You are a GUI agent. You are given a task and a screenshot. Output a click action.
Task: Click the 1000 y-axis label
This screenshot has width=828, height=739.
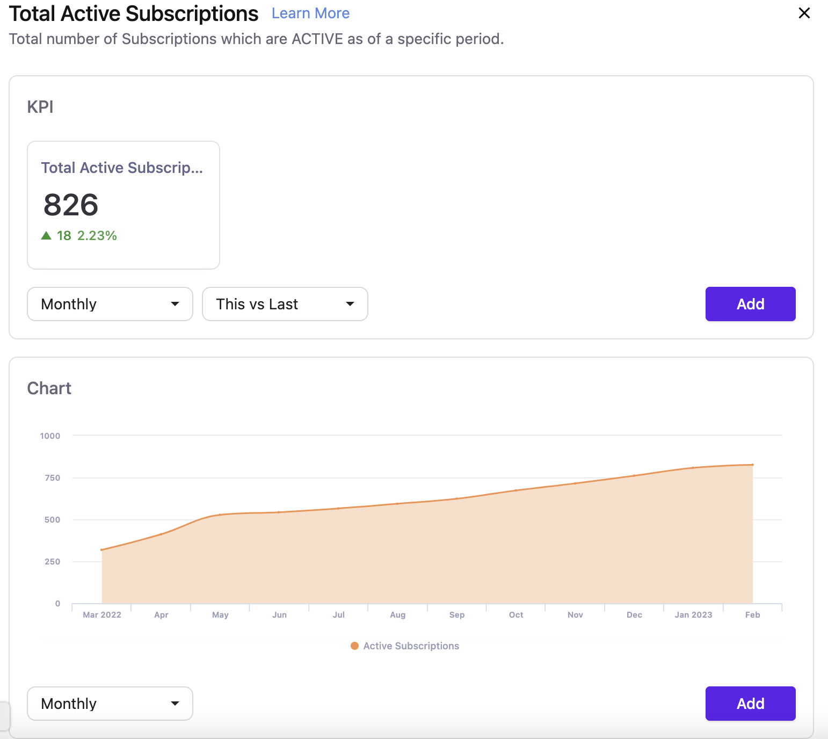pyautogui.click(x=50, y=436)
